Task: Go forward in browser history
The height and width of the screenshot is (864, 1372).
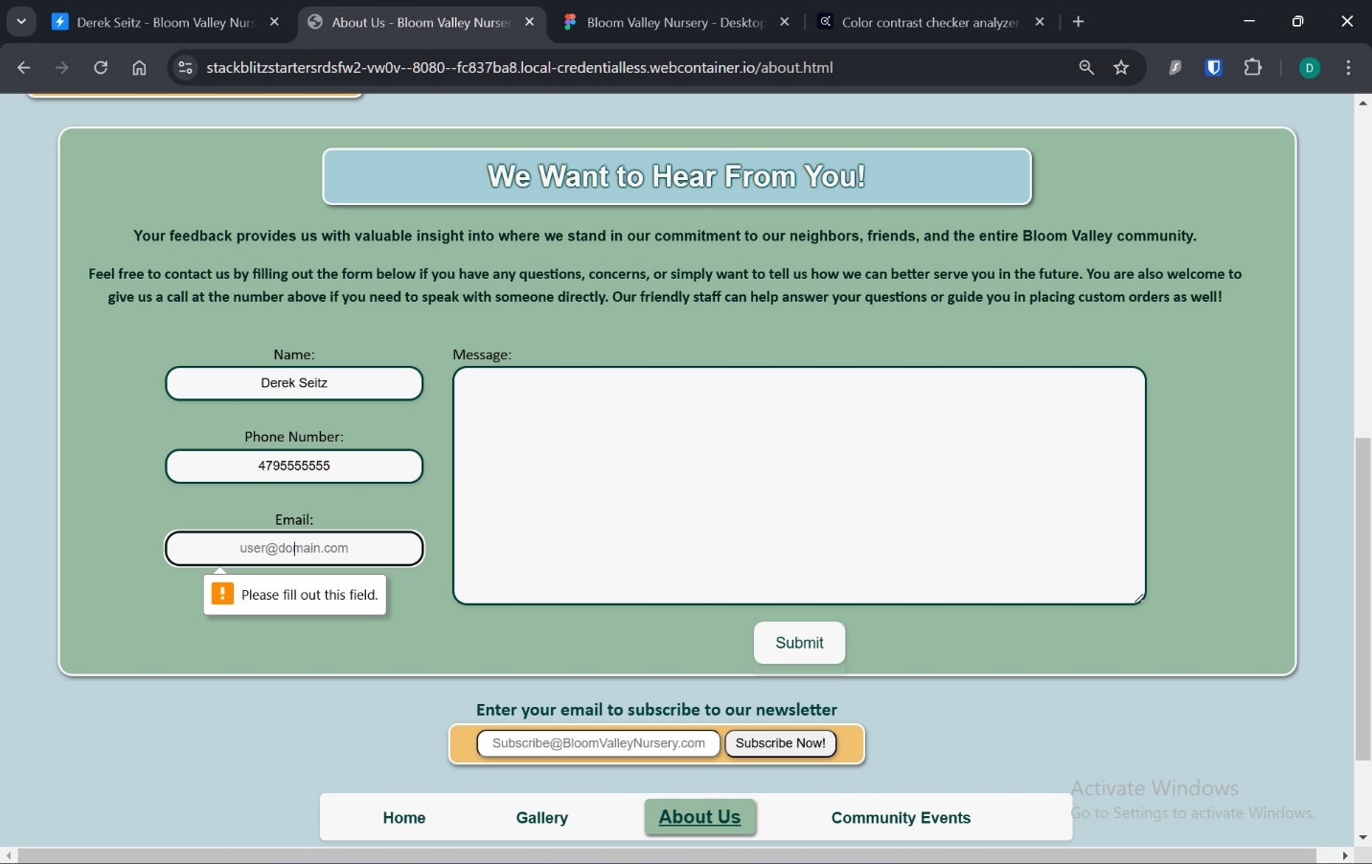Action: coord(62,68)
